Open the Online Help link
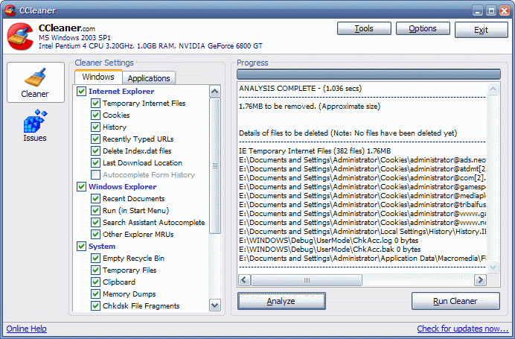Screen dimensions: 515x339 pos(26,329)
